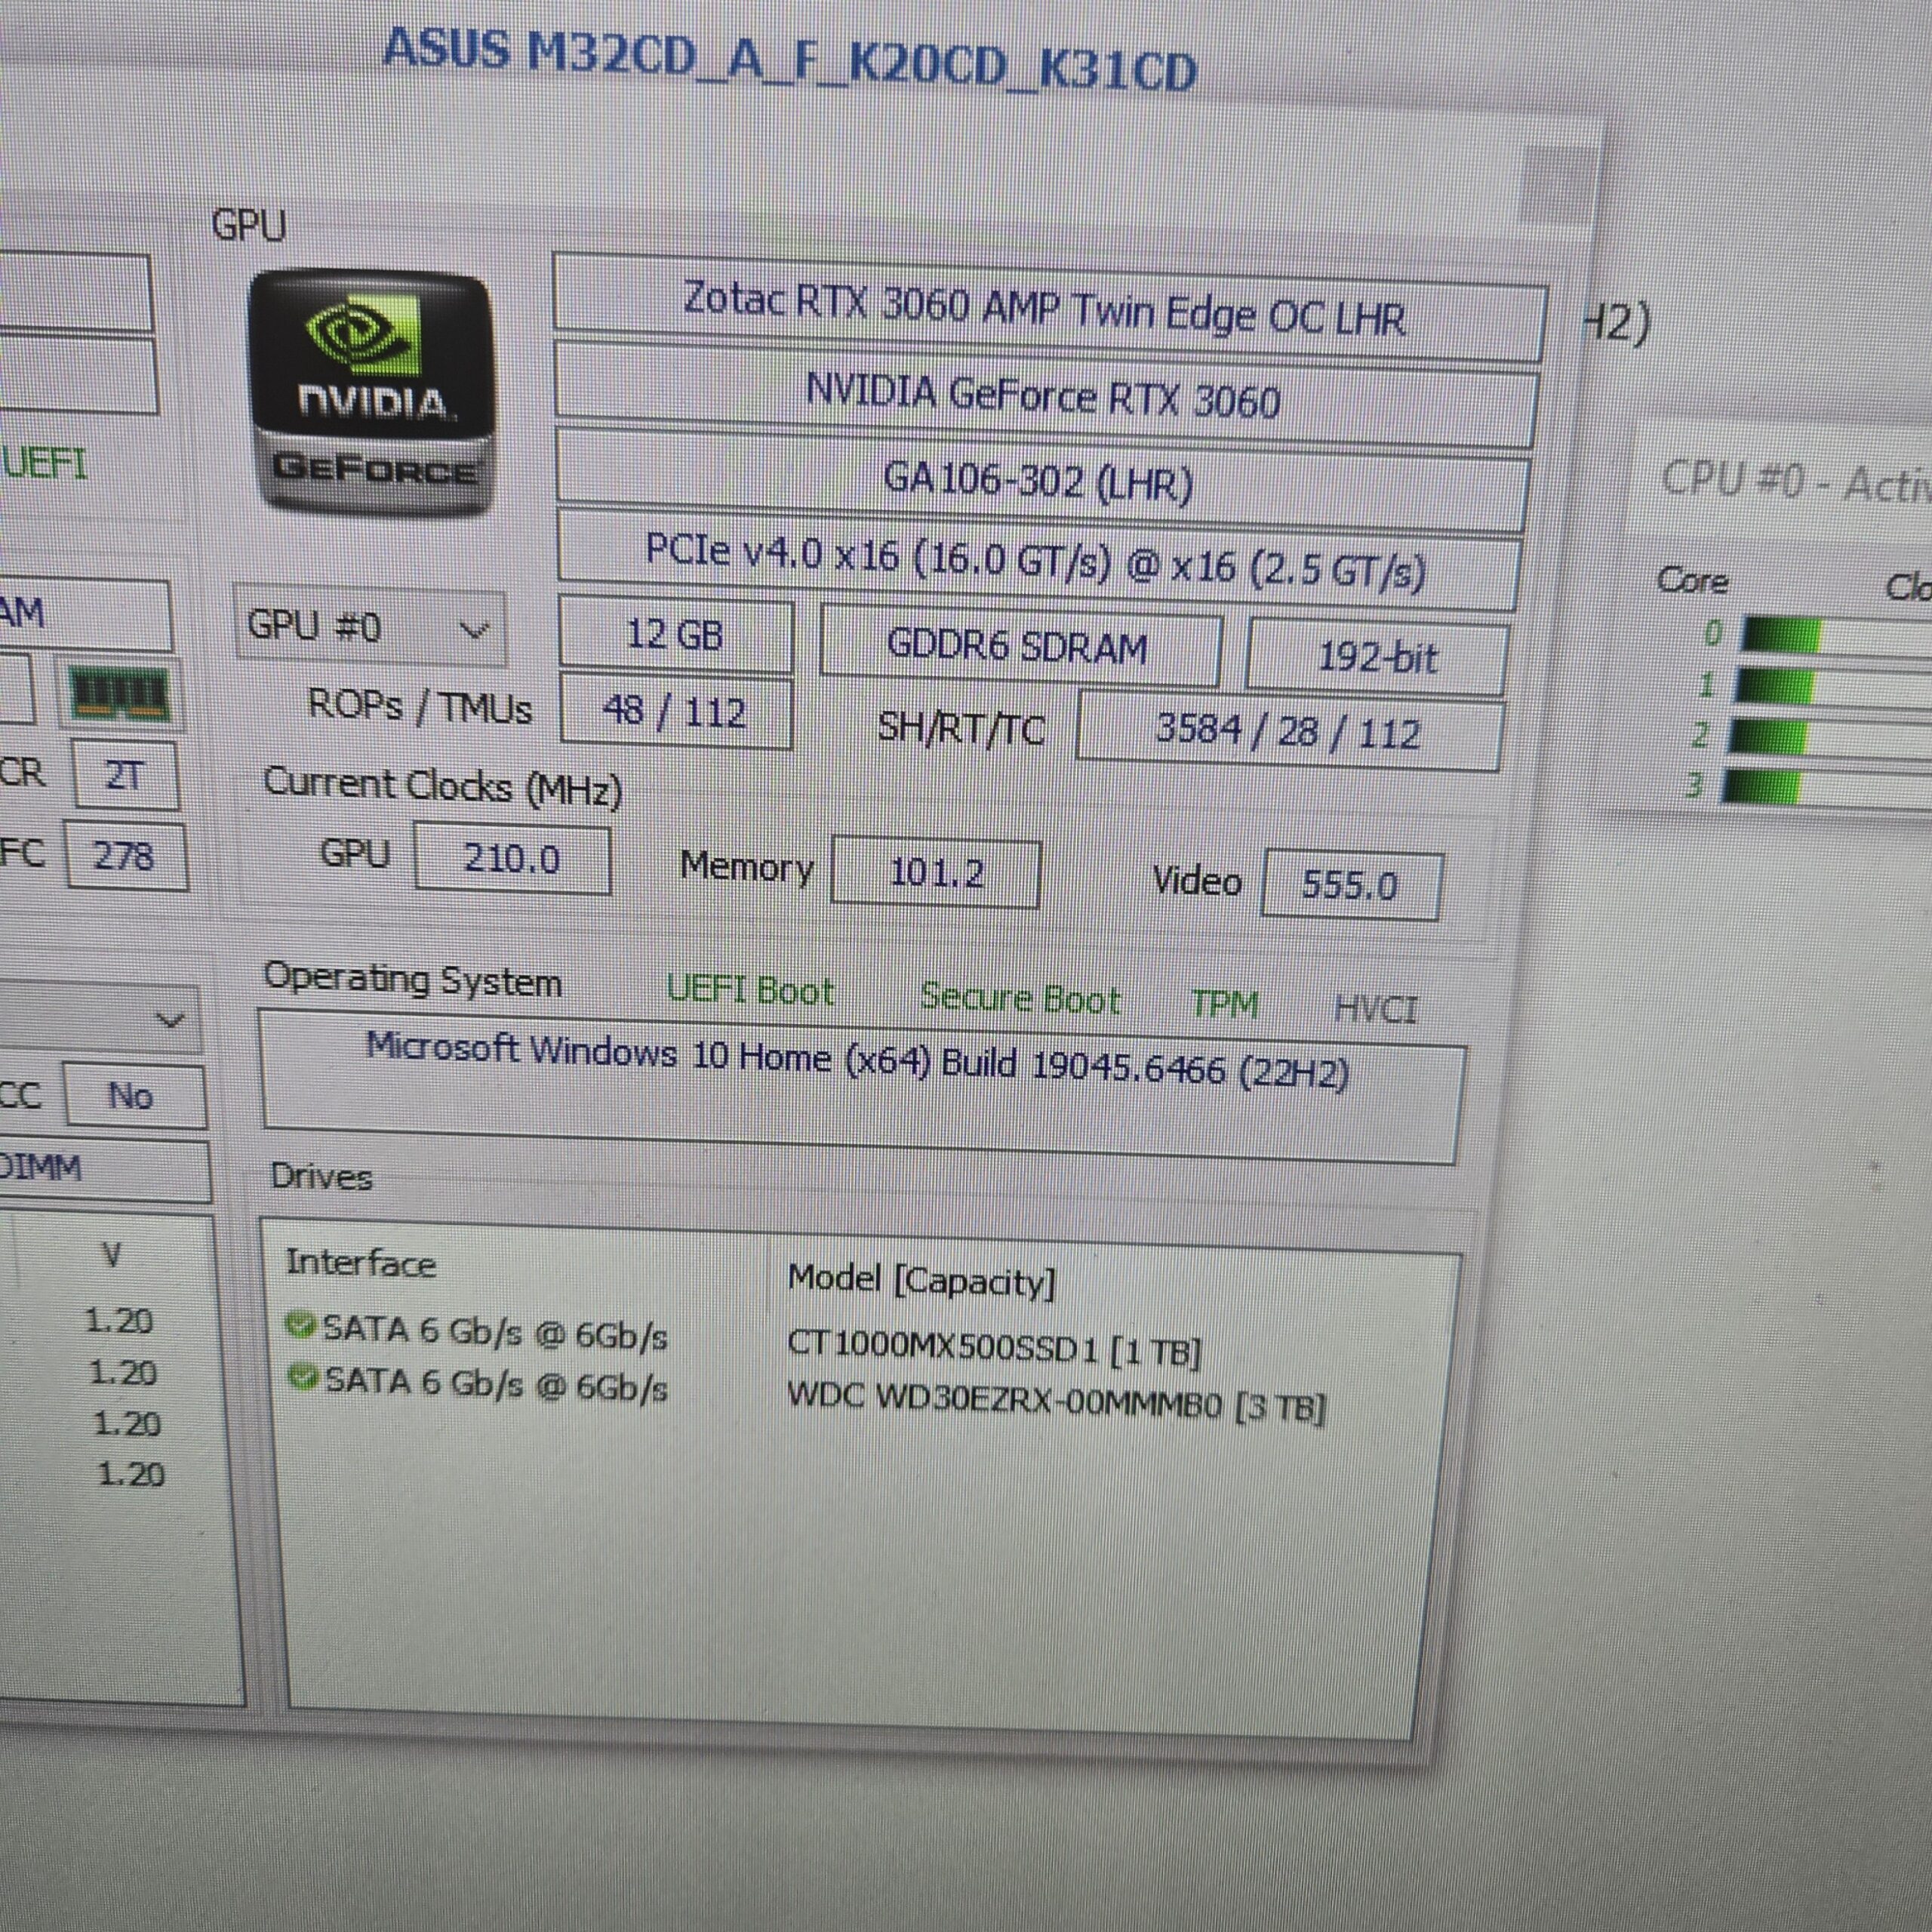Click the HVCI status indicator
1932x1932 pixels.
(1375, 1009)
